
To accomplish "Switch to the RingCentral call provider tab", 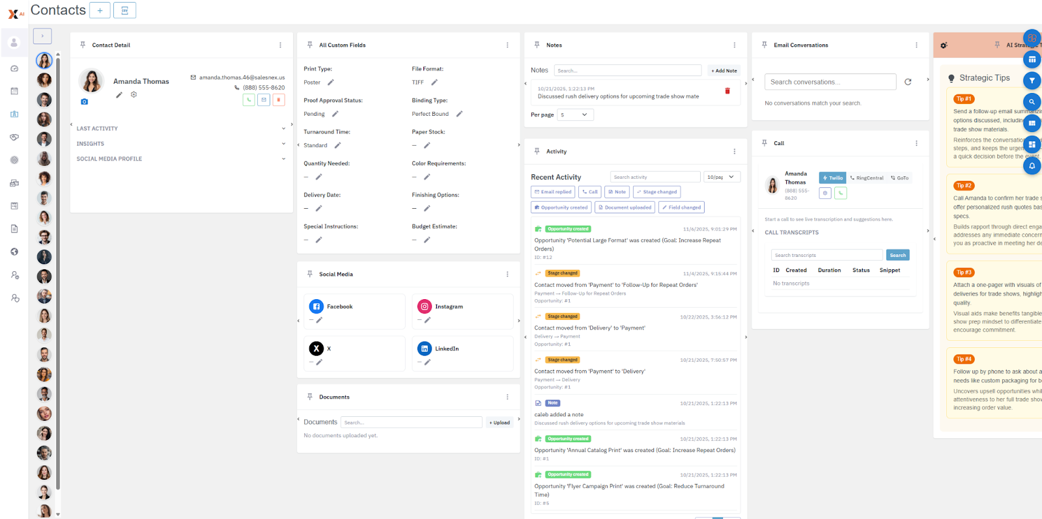I will (x=867, y=178).
